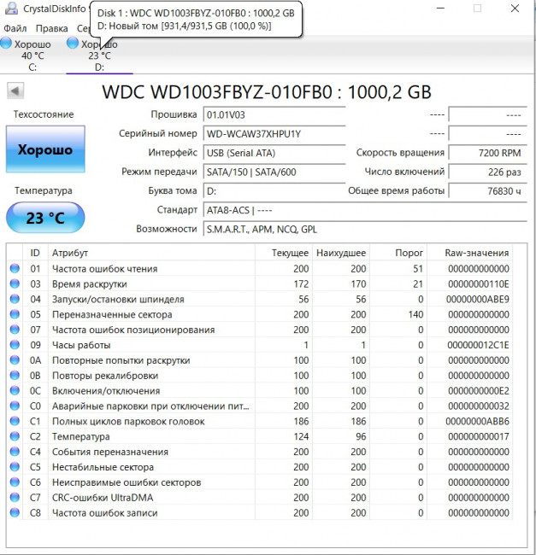This screenshot has width=536, height=555.
Task: Click the Буква тома field D:
Action: click(x=274, y=191)
